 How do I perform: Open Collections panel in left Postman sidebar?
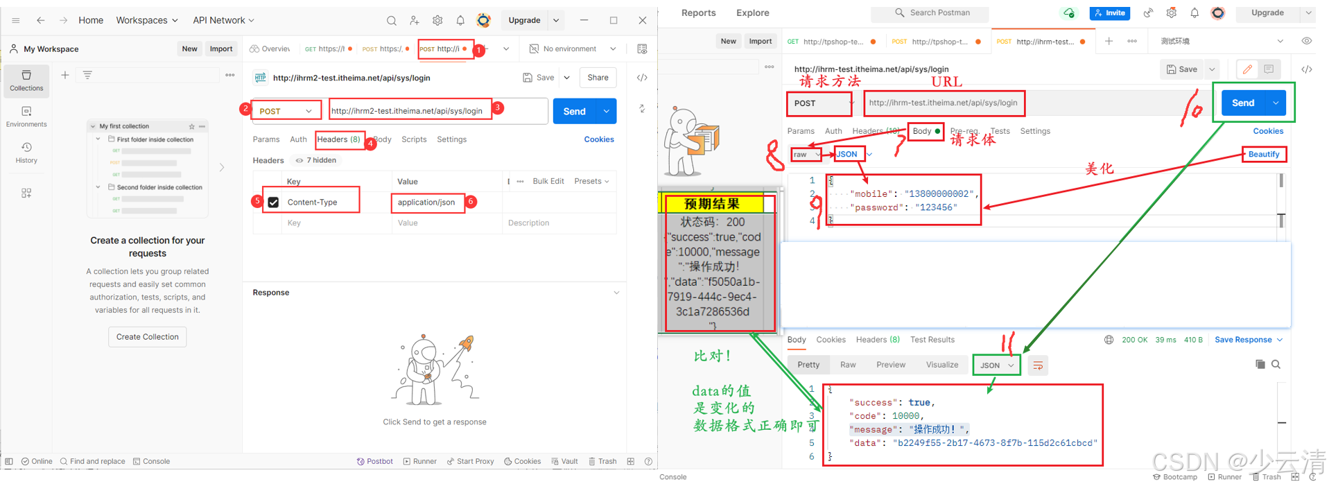click(x=26, y=80)
